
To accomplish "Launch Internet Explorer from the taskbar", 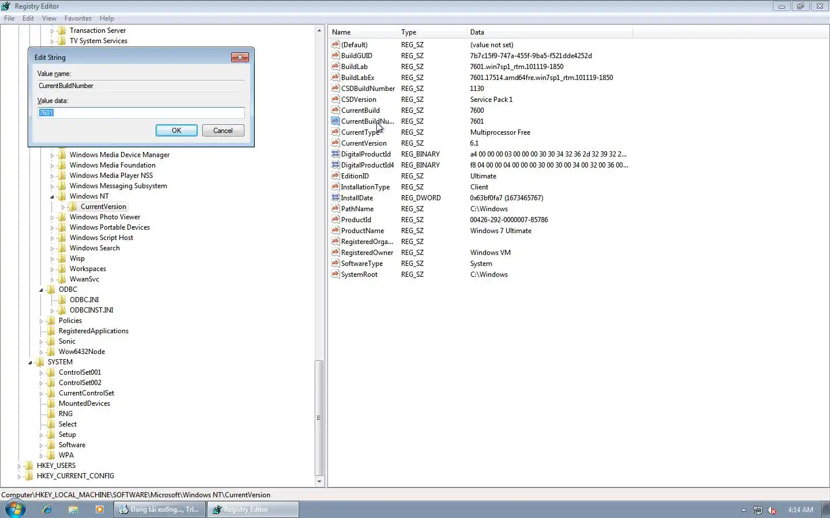I will [47, 509].
